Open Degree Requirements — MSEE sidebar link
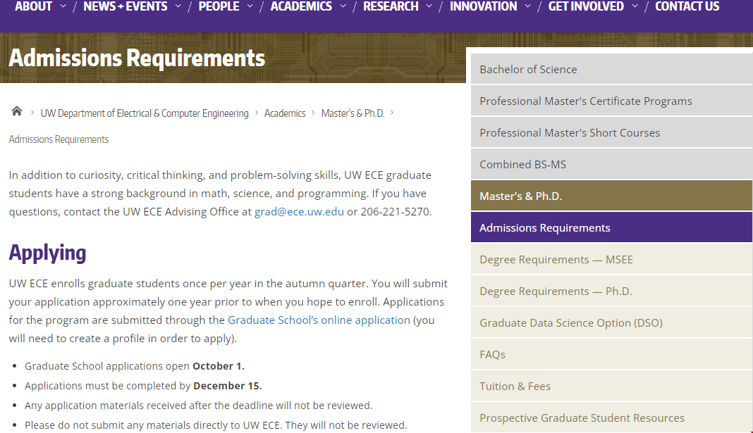The height and width of the screenshot is (433, 753). tap(556, 259)
